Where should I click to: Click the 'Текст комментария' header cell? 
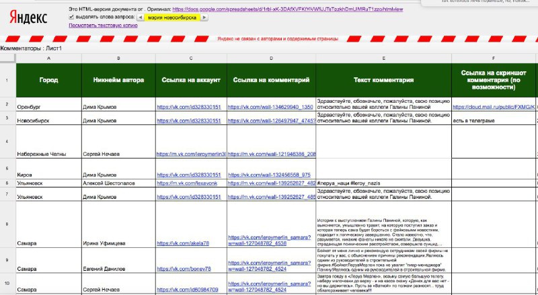(x=383, y=80)
